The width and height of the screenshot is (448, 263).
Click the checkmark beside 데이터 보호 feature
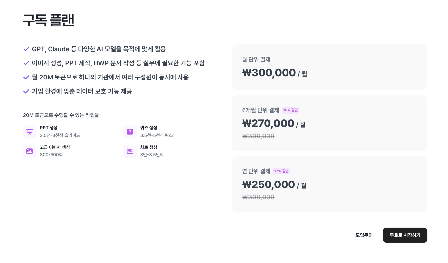26,91
